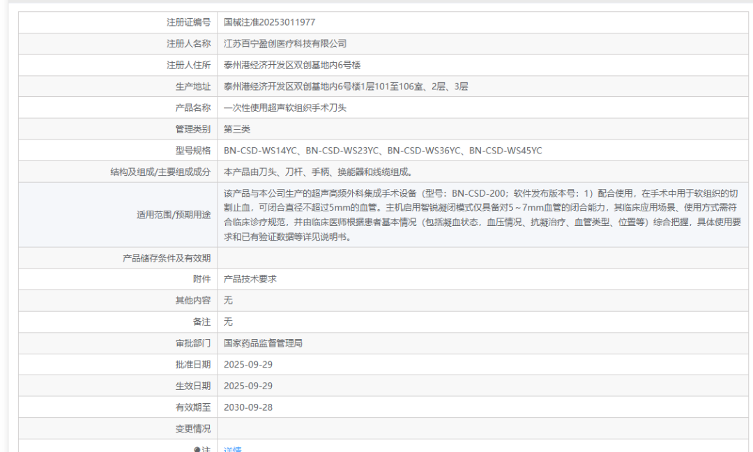Select product name 一次性使用超声软组织手术刀头
This screenshot has height=452, width=753.
(284, 107)
